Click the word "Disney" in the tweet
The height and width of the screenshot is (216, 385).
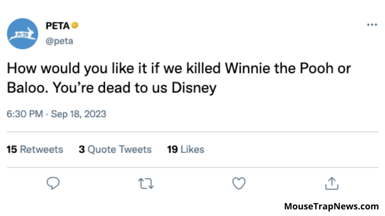coord(194,88)
